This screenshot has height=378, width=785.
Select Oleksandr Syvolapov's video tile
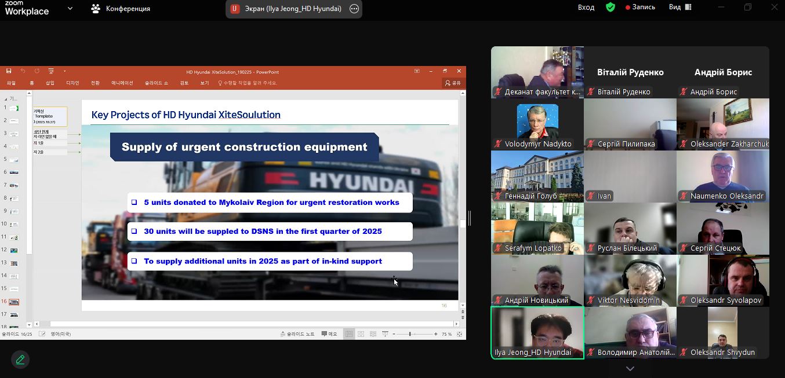(x=723, y=281)
